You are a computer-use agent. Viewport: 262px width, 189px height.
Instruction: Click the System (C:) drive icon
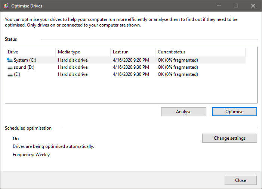[x=10, y=60]
